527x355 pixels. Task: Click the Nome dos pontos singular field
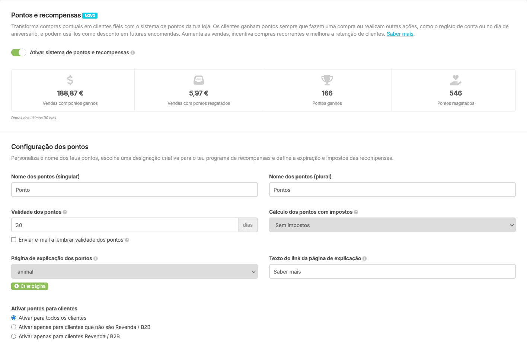pos(134,190)
